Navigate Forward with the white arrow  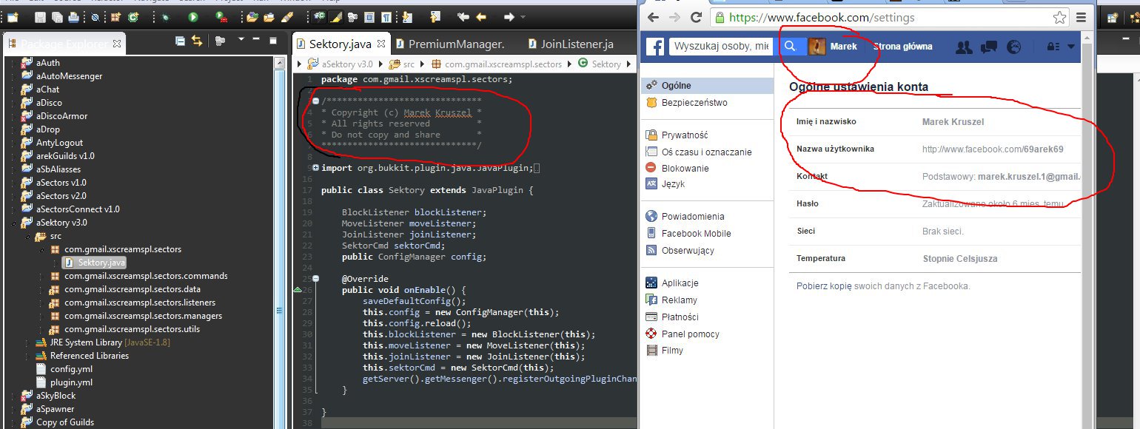(x=509, y=17)
